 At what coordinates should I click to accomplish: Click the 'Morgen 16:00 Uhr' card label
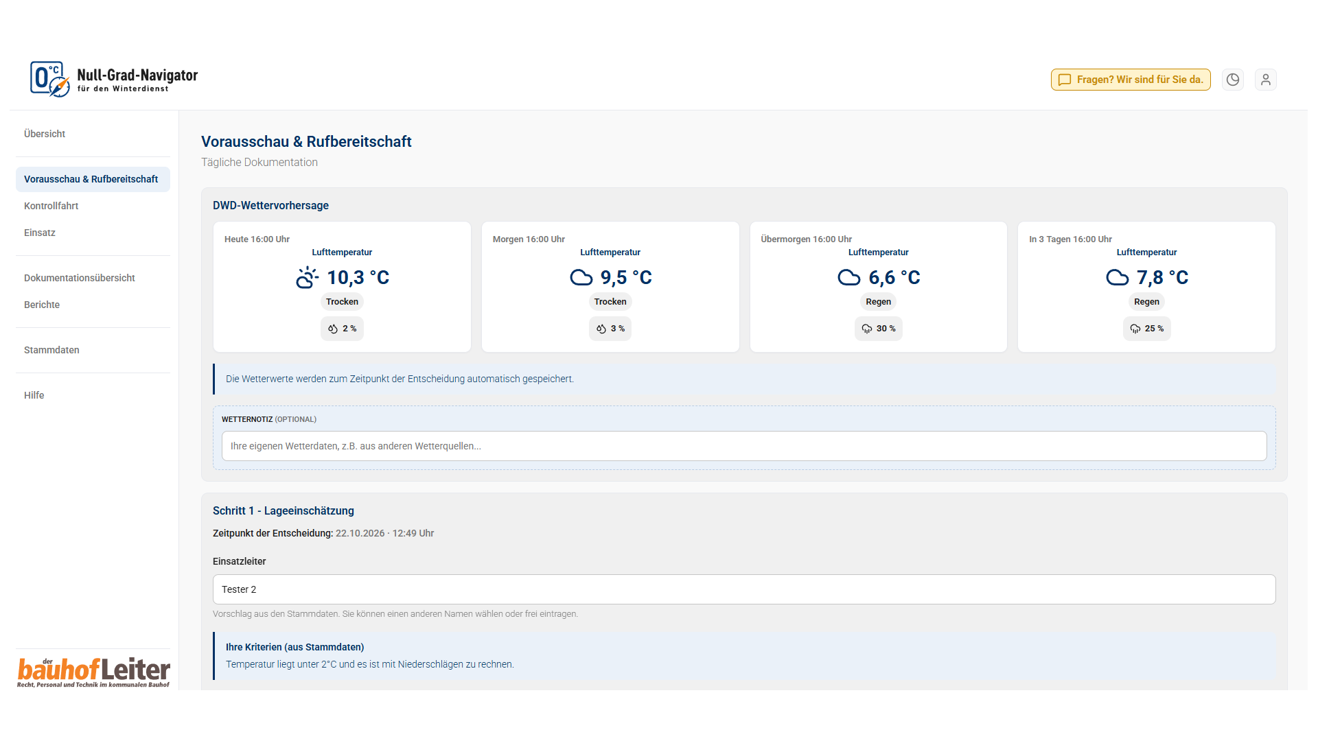coord(529,239)
